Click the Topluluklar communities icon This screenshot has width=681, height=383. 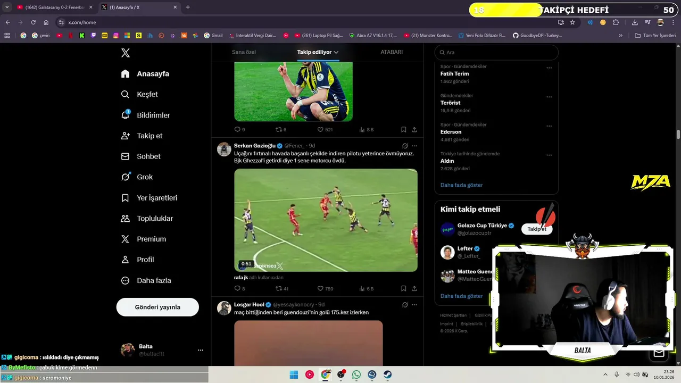point(126,219)
